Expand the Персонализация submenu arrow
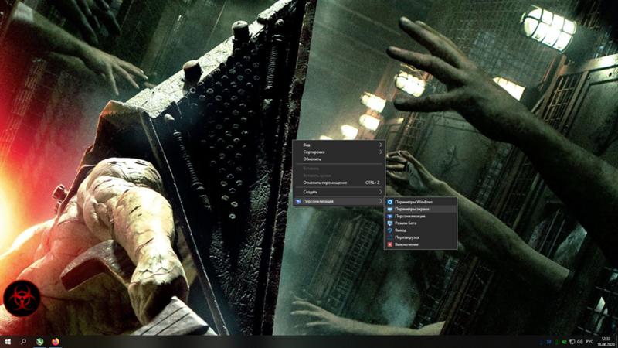 click(x=381, y=201)
